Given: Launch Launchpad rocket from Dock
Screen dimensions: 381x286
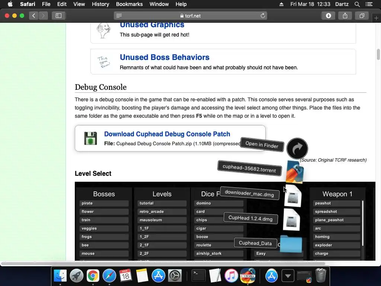Looking at the screenshot, I should pos(77,276).
